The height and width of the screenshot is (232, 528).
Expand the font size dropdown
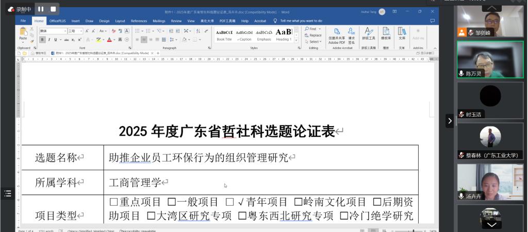coord(80,31)
